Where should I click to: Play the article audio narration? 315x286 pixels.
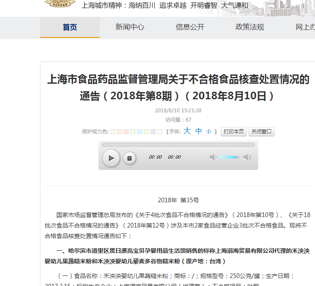tap(111, 158)
